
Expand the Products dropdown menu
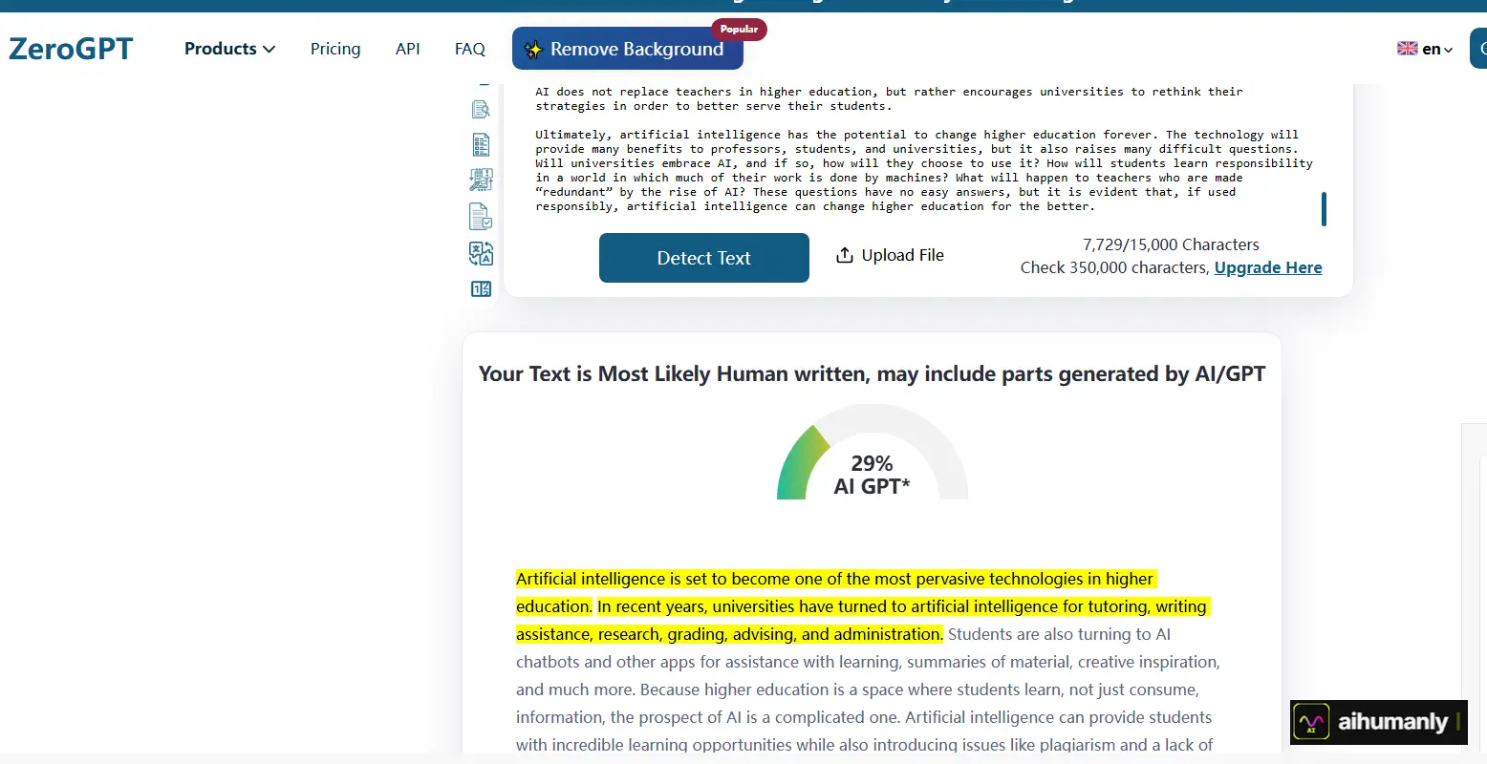[x=229, y=49]
